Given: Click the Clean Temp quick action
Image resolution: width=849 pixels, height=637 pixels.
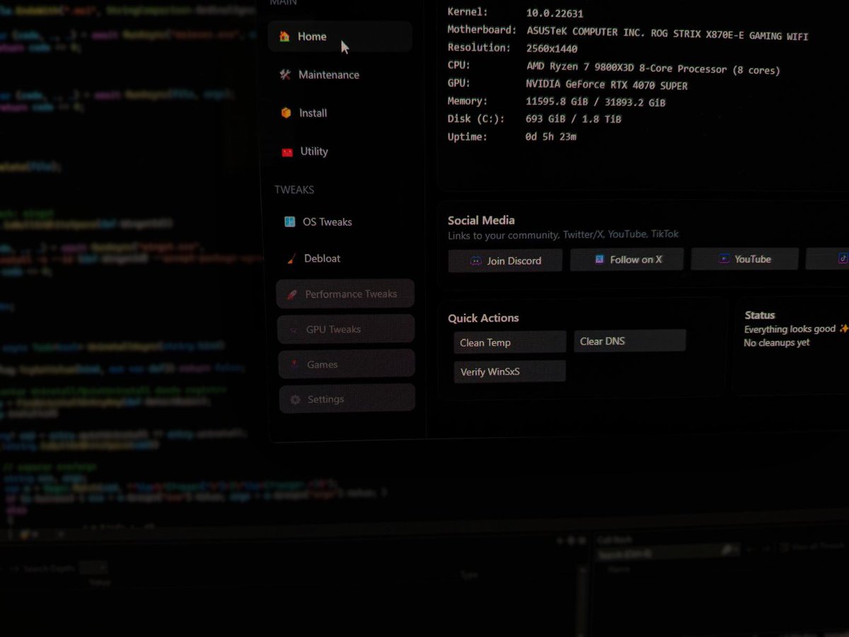Looking at the screenshot, I should 509,342.
